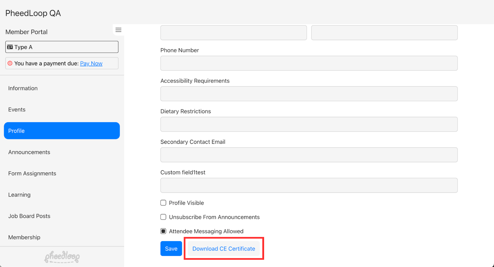Click the Member Portal heading
The height and width of the screenshot is (267, 494).
pos(27,32)
